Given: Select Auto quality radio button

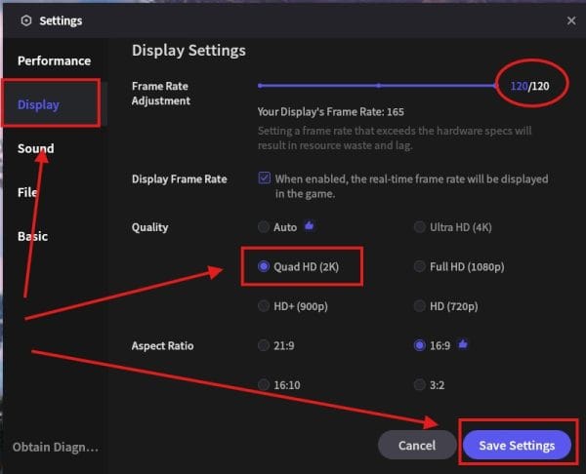Looking at the screenshot, I should tap(264, 227).
